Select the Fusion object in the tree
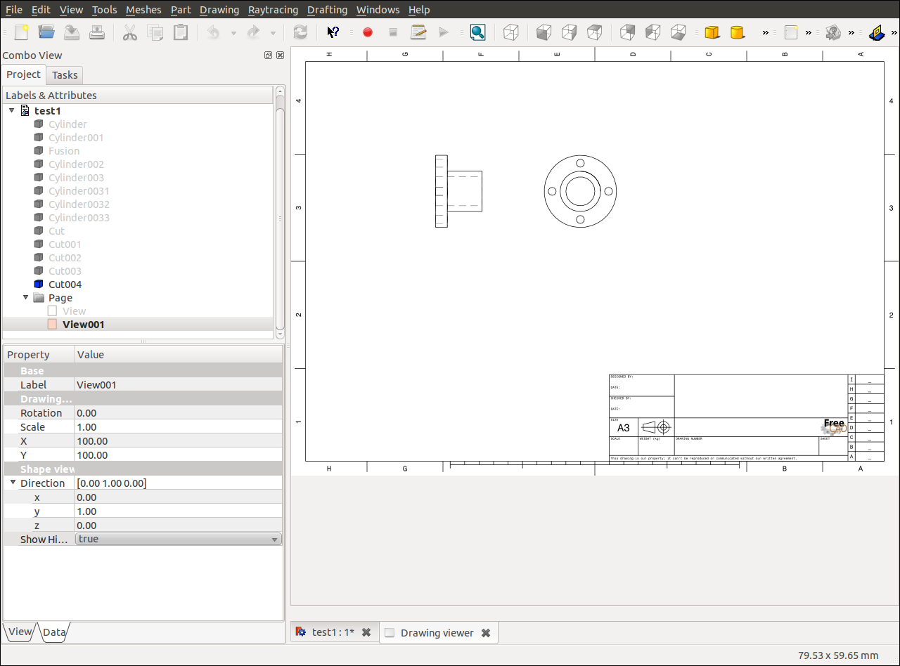 [x=63, y=151]
